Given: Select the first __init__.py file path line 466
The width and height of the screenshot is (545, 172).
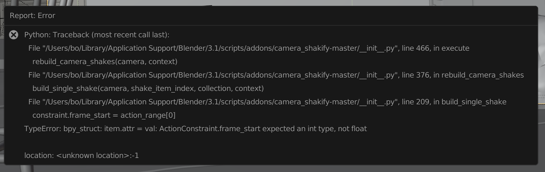Looking at the screenshot, I should click(249, 48).
